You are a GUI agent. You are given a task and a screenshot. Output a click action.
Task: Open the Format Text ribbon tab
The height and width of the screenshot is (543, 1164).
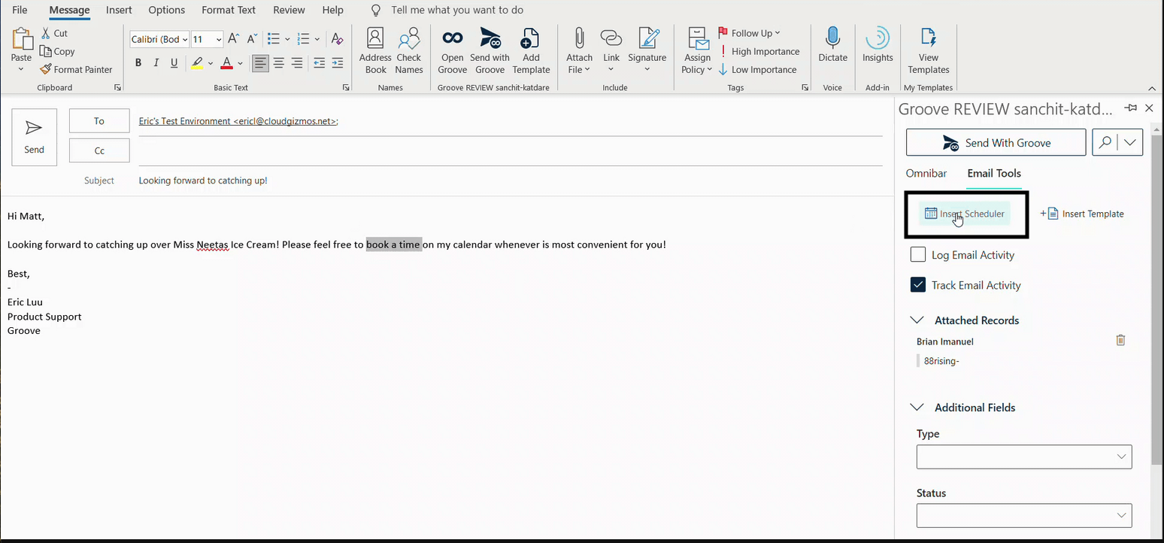(228, 10)
